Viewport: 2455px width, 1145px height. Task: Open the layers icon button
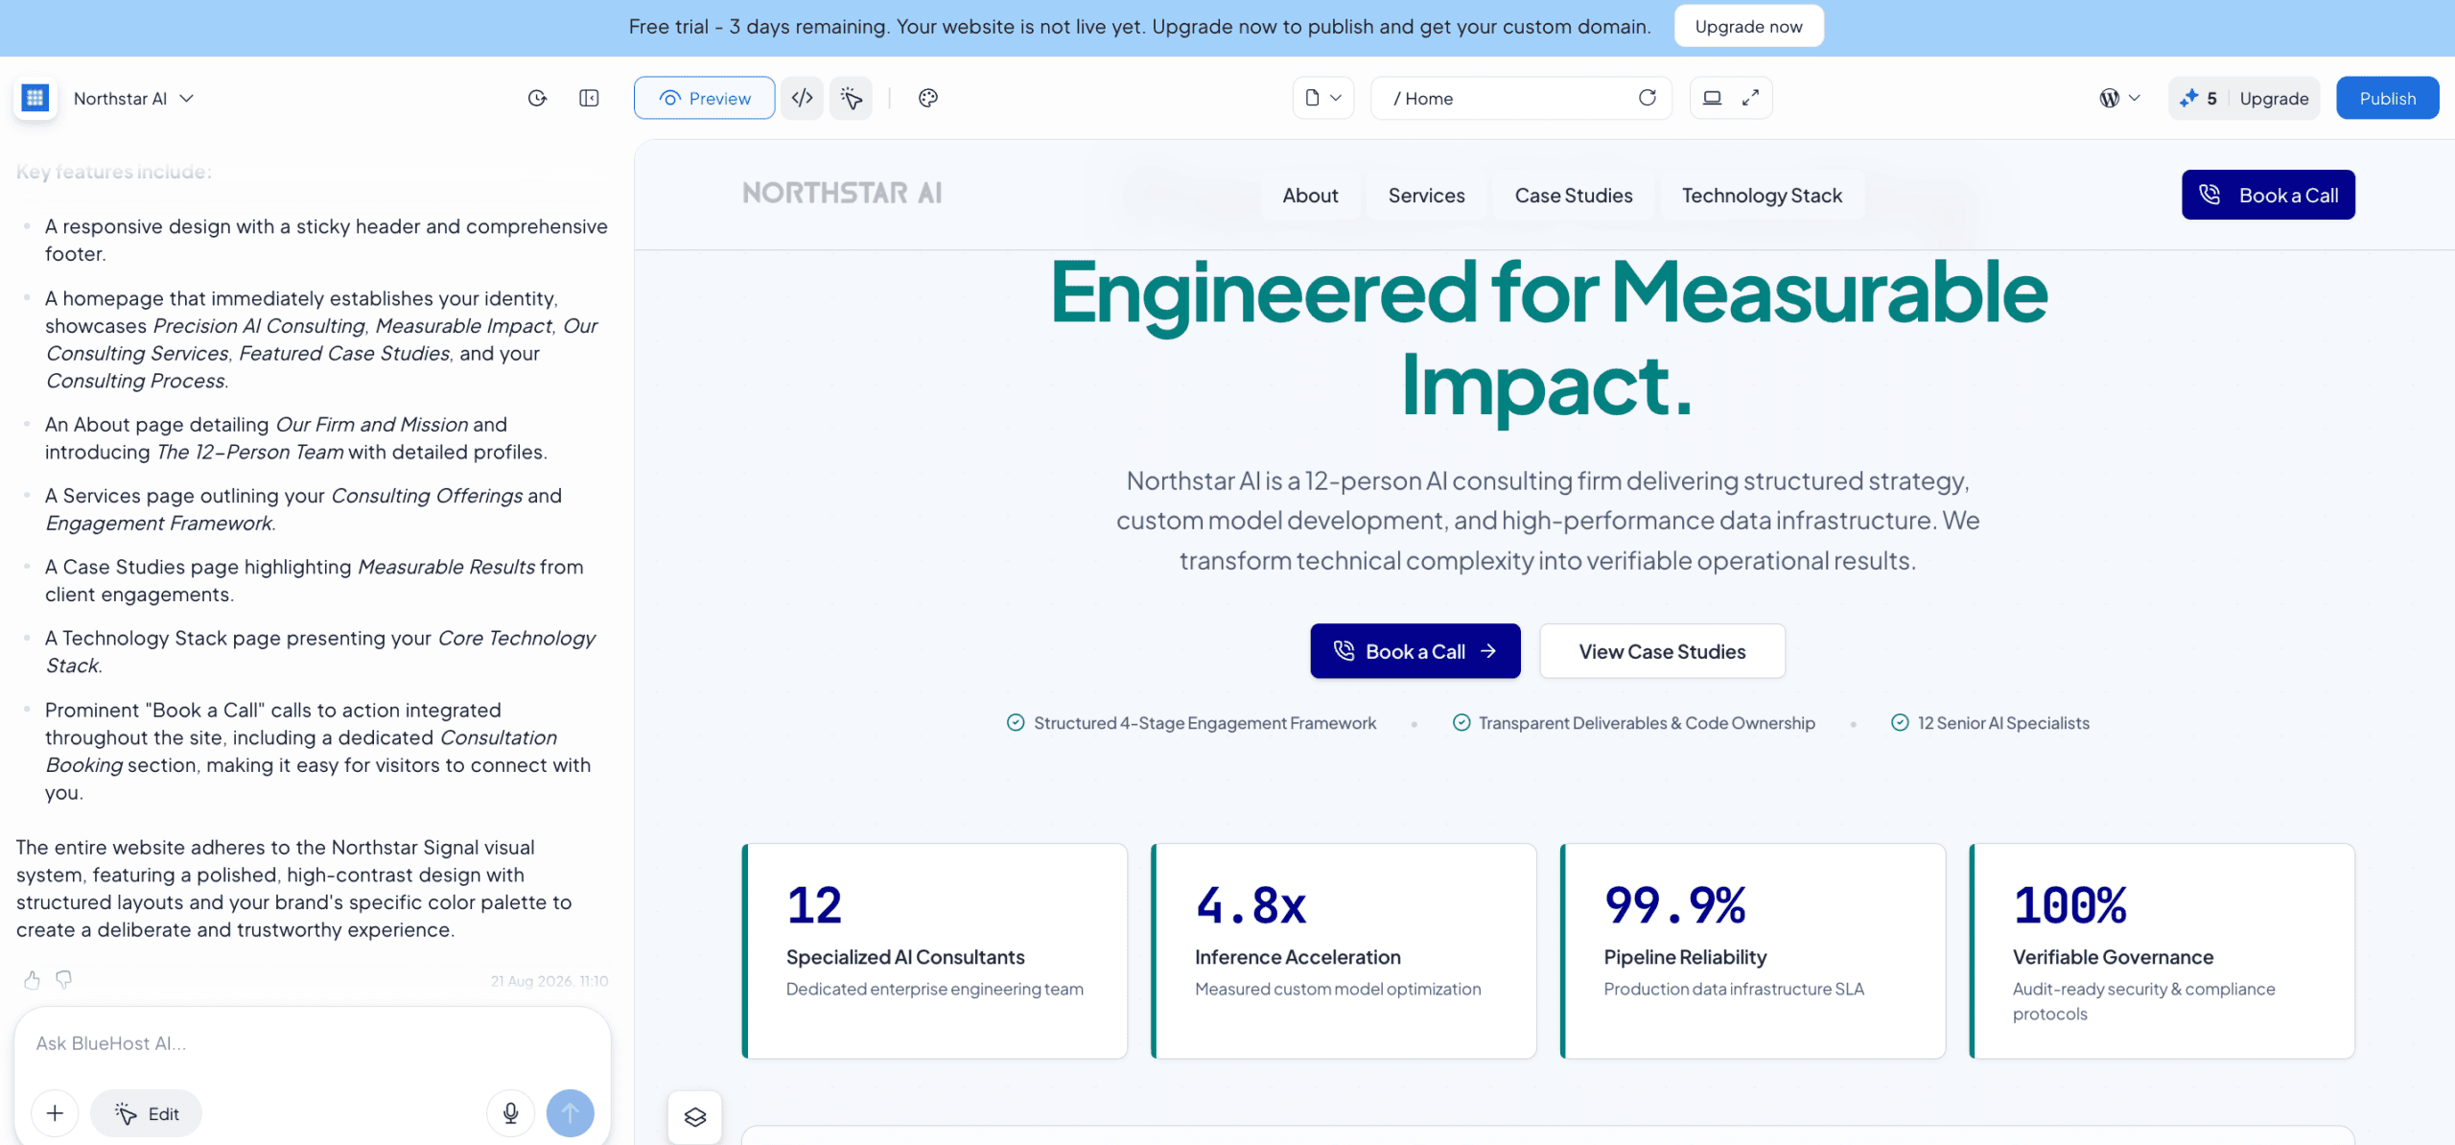click(695, 1117)
